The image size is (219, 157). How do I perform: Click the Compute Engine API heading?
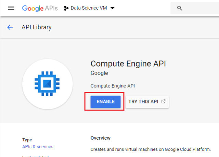click(125, 63)
